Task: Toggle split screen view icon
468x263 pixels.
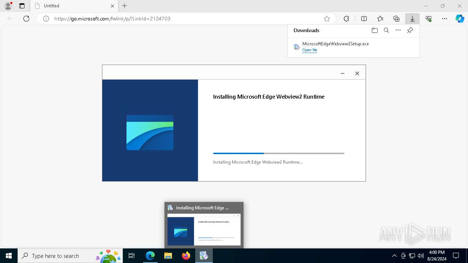Action: pyautogui.click(x=364, y=19)
